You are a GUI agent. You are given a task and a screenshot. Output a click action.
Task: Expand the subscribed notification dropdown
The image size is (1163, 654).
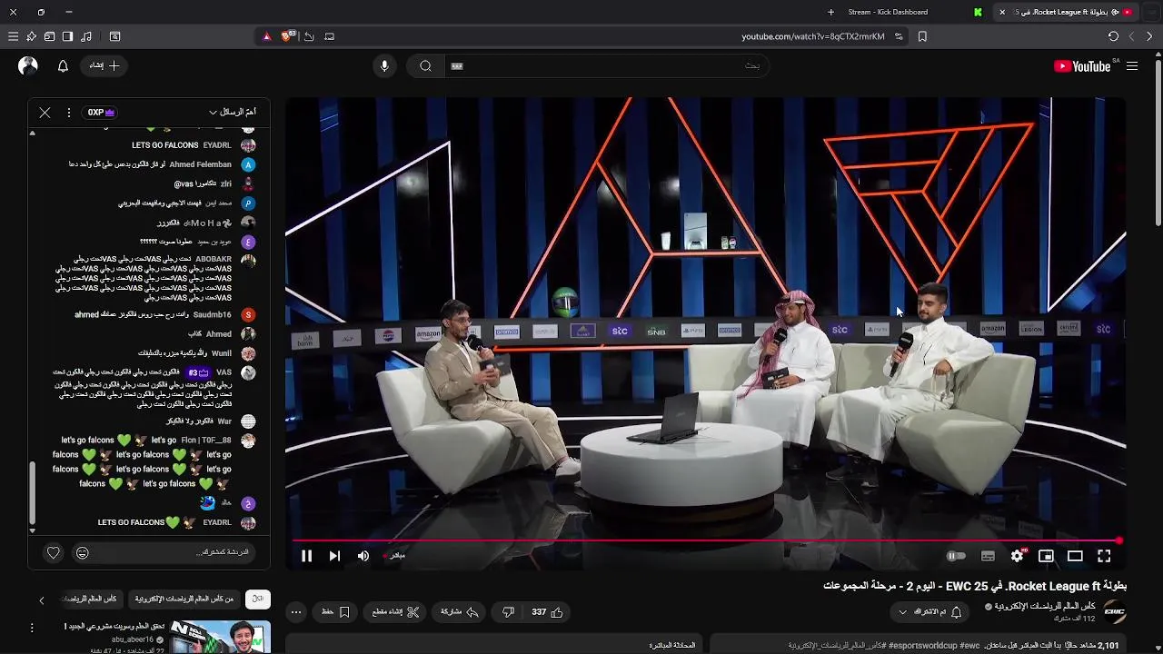point(929,612)
